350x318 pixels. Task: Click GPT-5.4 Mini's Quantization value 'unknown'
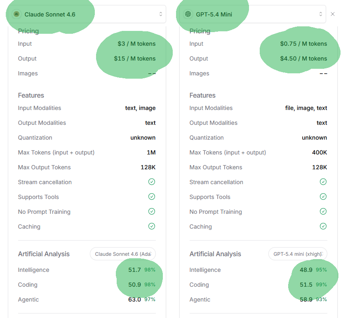(314, 138)
